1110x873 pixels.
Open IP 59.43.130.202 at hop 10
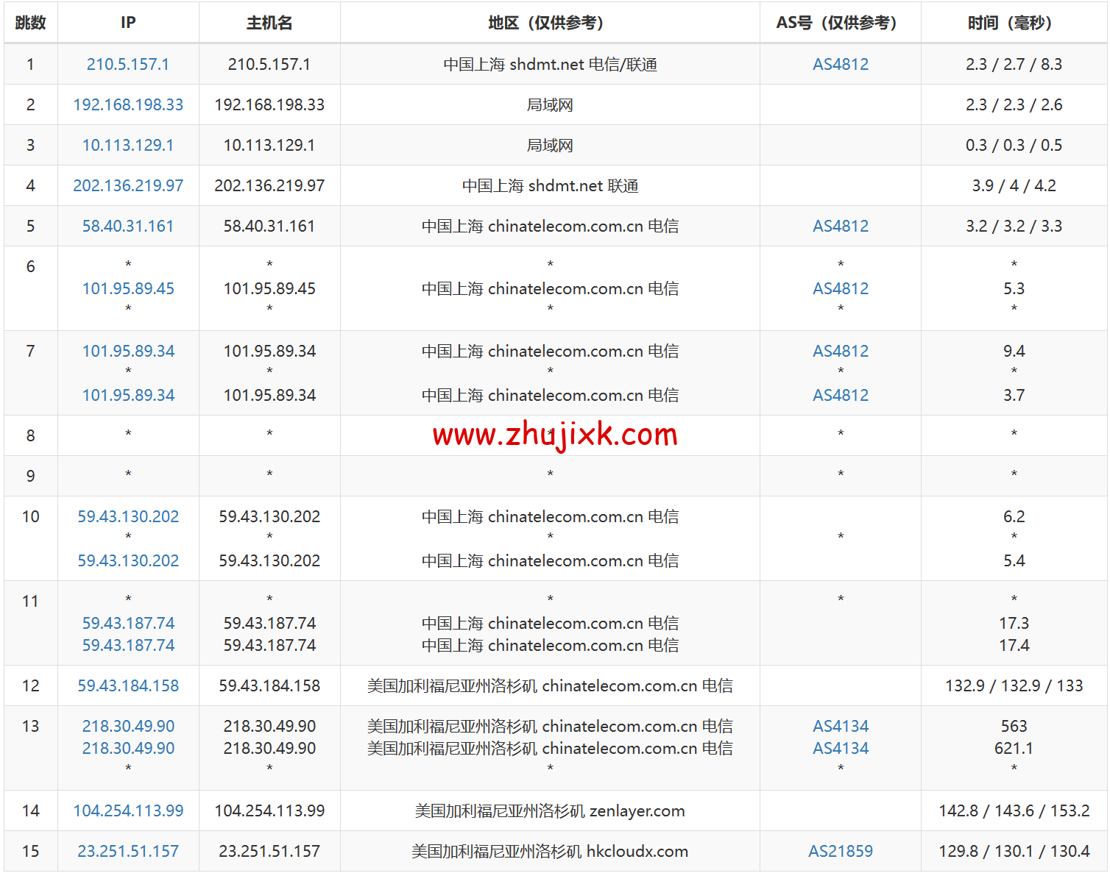(127, 516)
